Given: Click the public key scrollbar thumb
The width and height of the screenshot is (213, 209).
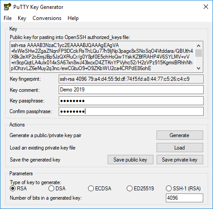Looking at the screenshot, I should point(199,53).
